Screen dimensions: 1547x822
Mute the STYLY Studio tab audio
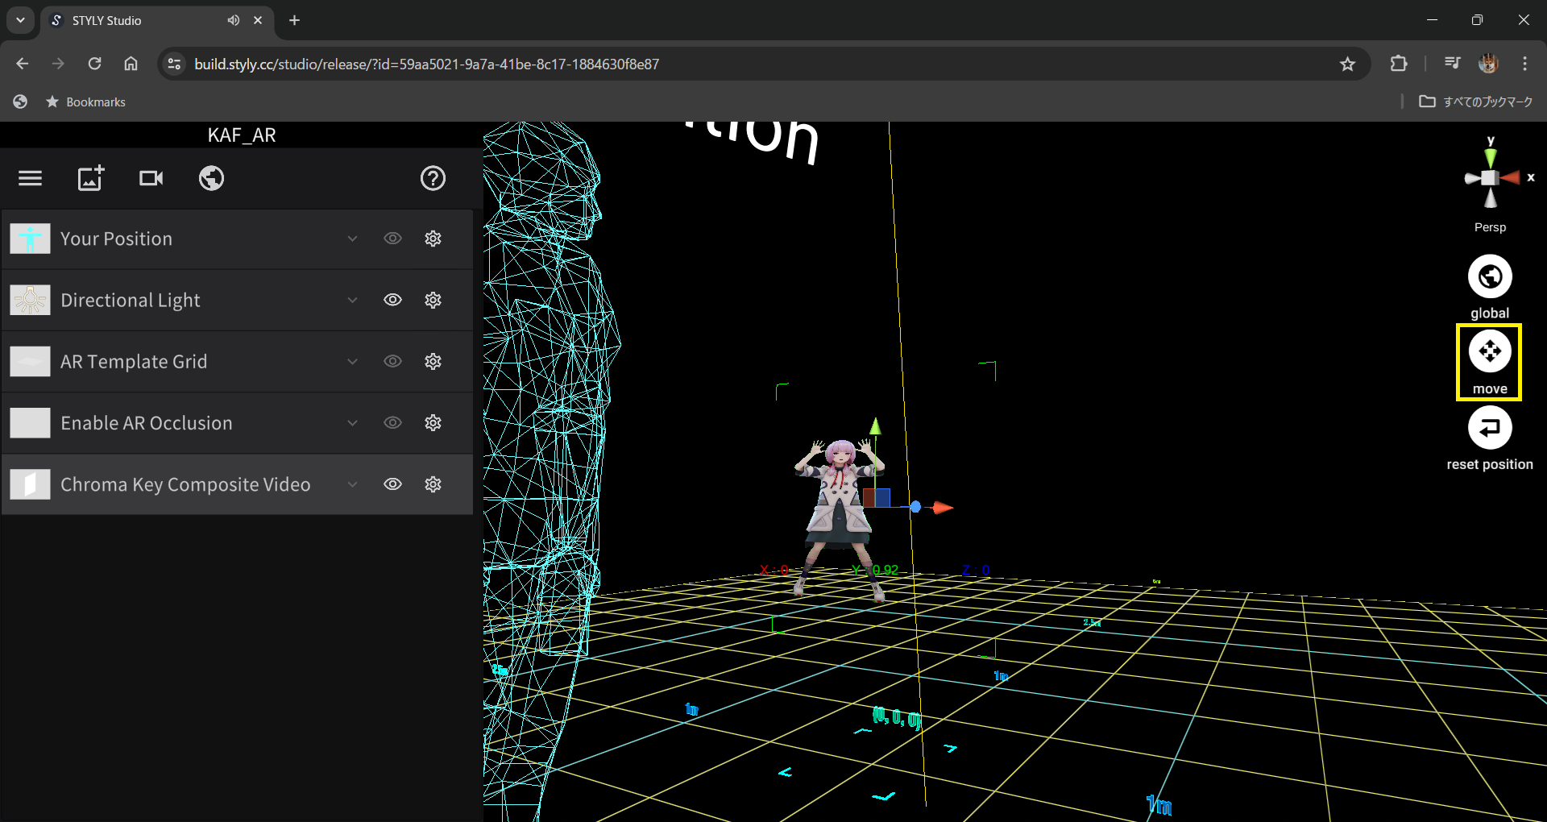click(x=233, y=20)
